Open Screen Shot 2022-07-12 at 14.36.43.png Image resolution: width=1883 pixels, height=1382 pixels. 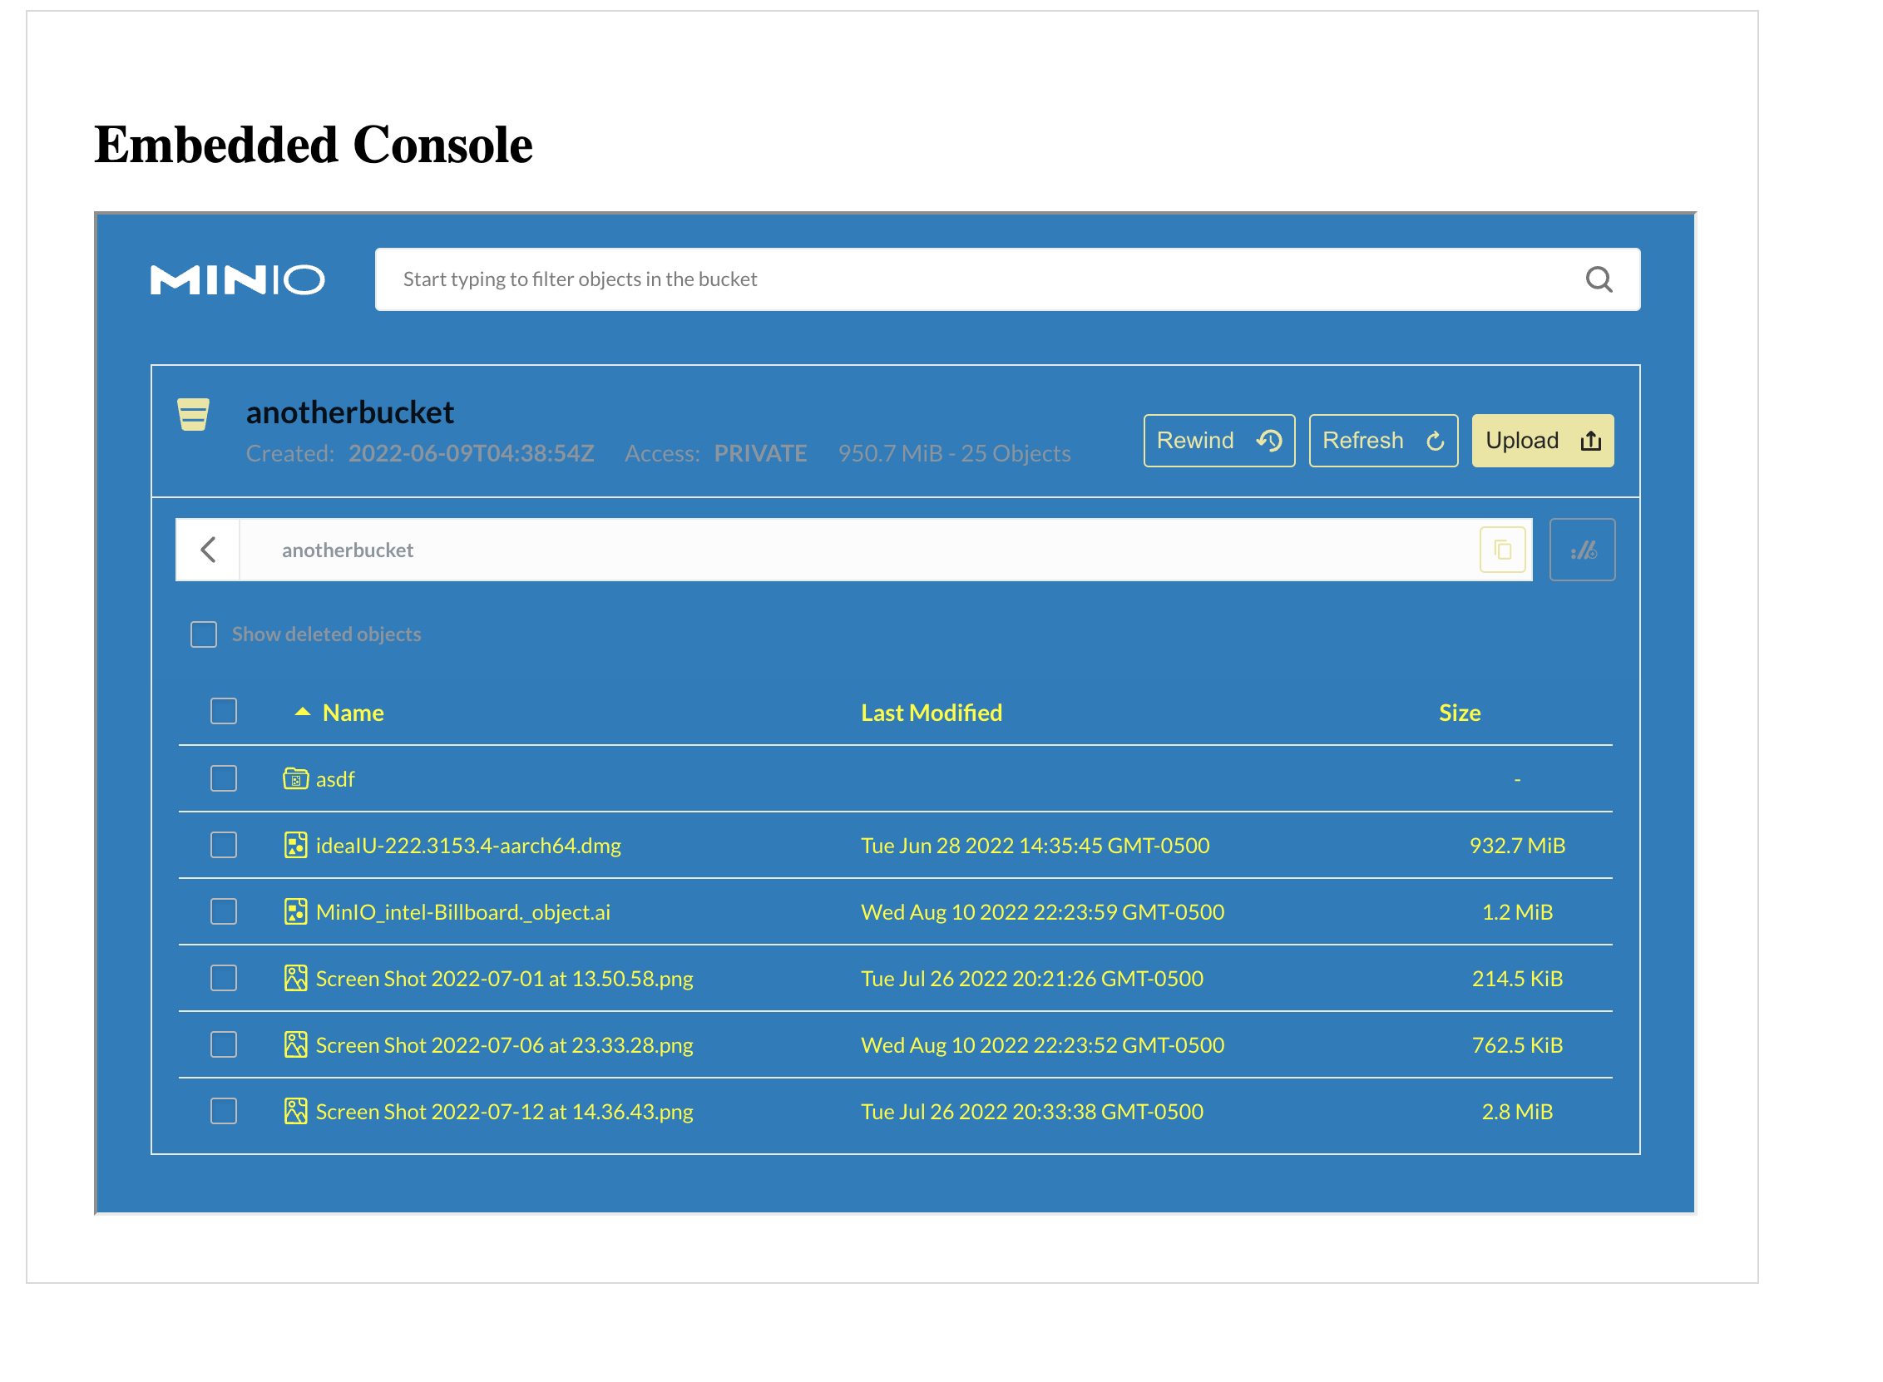[x=504, y=1112]
